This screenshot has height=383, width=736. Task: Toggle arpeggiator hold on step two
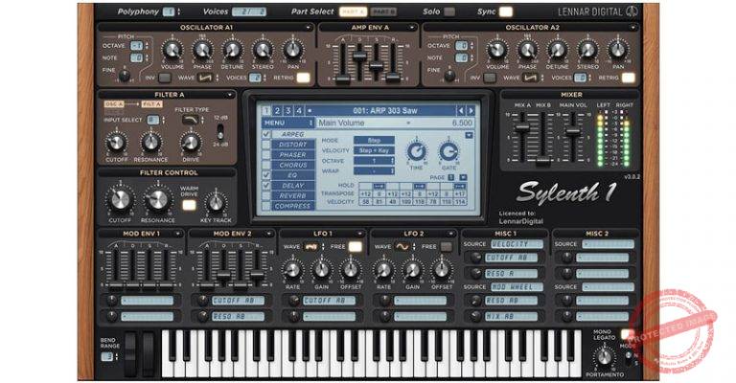point(379,186)
